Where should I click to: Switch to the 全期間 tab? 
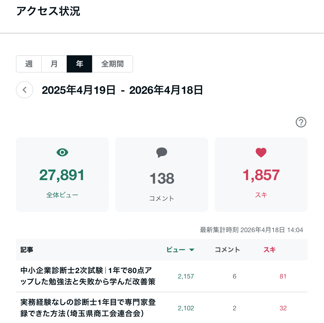coord(113,64)
